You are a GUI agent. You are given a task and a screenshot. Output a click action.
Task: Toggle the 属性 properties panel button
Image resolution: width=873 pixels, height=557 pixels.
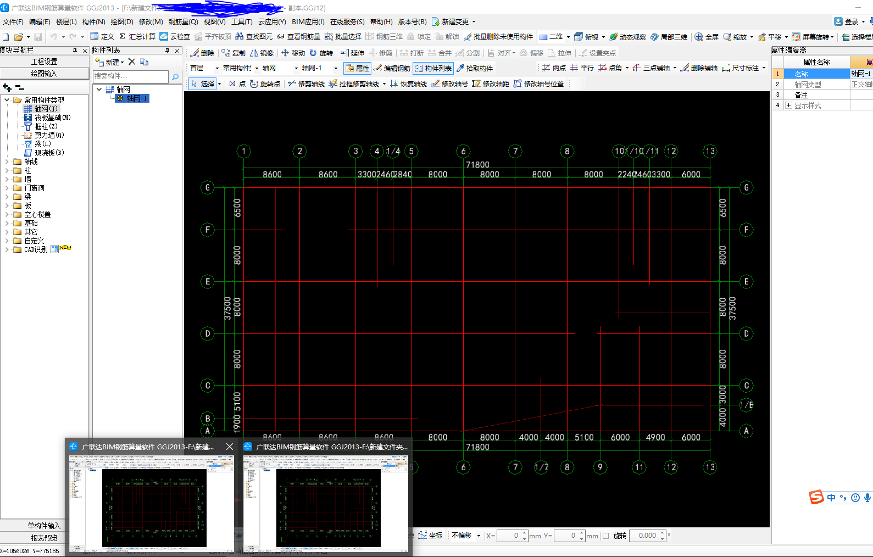click(x=357, y=69)
